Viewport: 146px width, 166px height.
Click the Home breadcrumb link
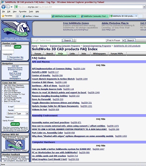pos(35,46)
